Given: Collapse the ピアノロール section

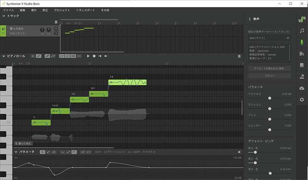Looking at the screenshot, I should coord(4,56).
